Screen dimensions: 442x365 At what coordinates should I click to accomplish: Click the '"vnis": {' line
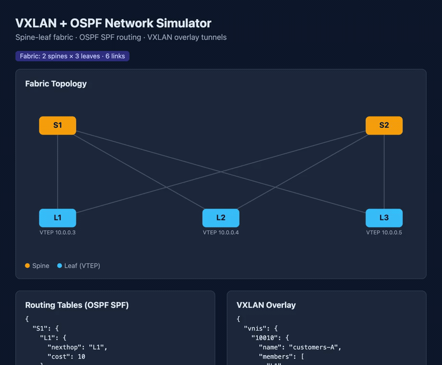coord(261,328)
